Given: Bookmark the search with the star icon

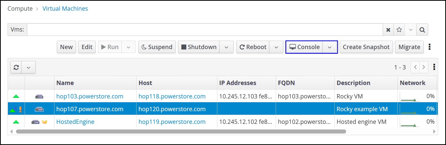Looking at the screenshot, I should [x=399, y=30].
